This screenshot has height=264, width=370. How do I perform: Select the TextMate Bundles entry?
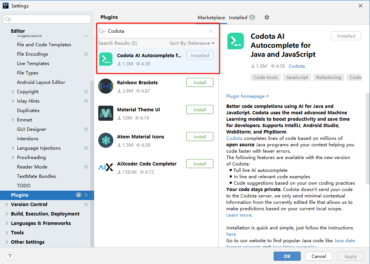click(37, 176)
